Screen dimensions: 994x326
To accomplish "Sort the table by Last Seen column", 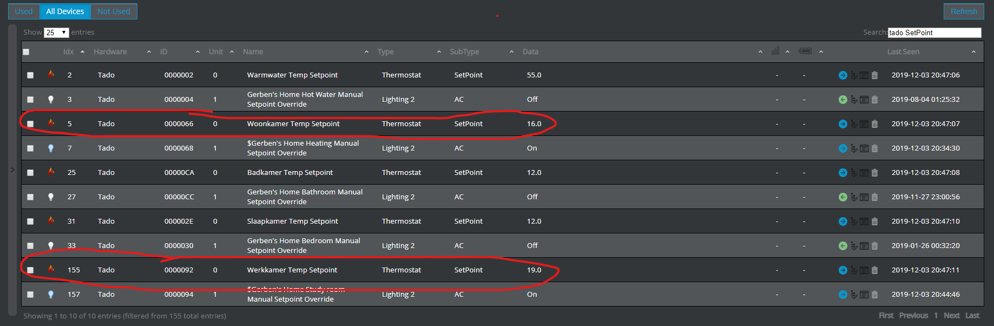I will 903,51.
